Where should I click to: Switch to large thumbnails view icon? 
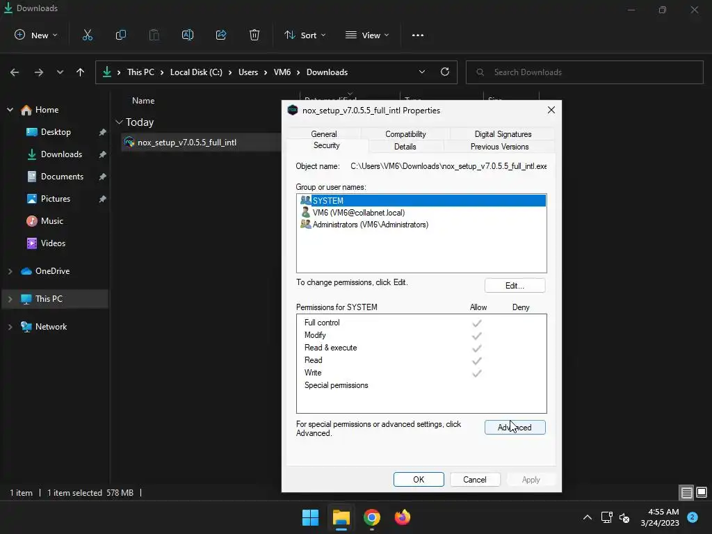click(x=702, y=493)
